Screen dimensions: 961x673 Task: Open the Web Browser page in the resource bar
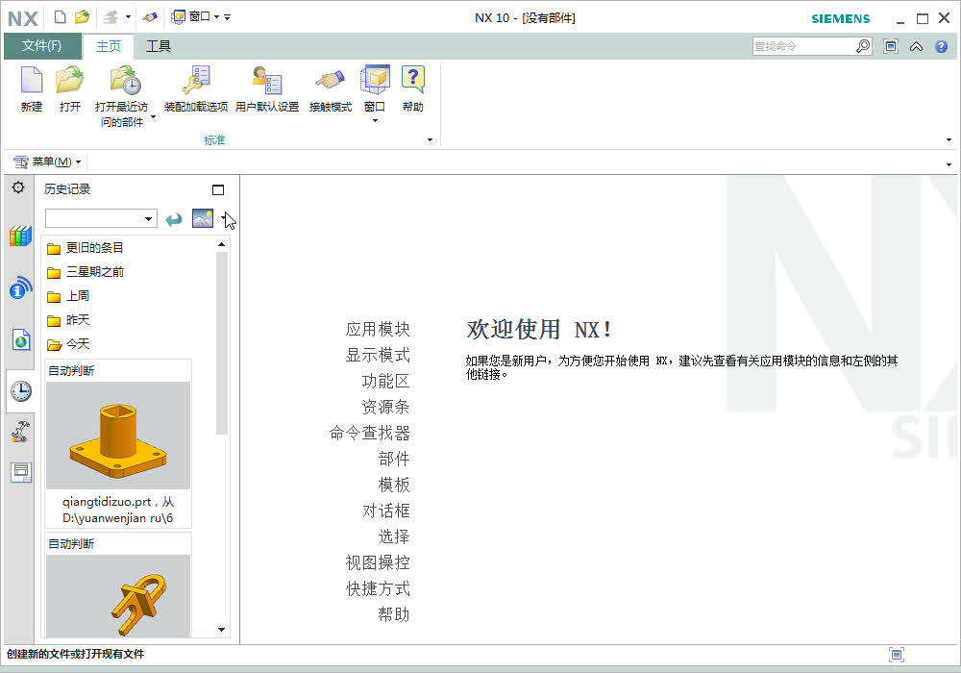[x=19, y=339]
